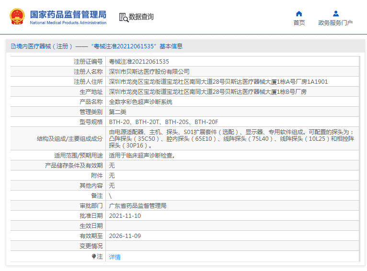This screenshot has width=367, height=271.
Task: Click the 注册人住所 row label
Action: click(x=88, y=81)
